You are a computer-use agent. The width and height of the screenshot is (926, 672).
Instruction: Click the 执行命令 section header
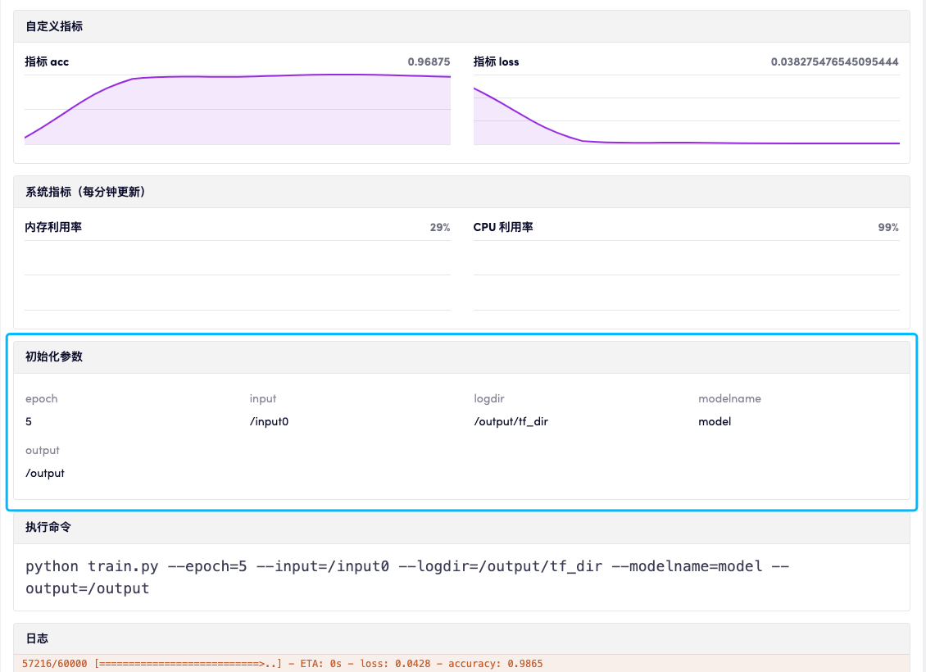(x=48, y=527)
